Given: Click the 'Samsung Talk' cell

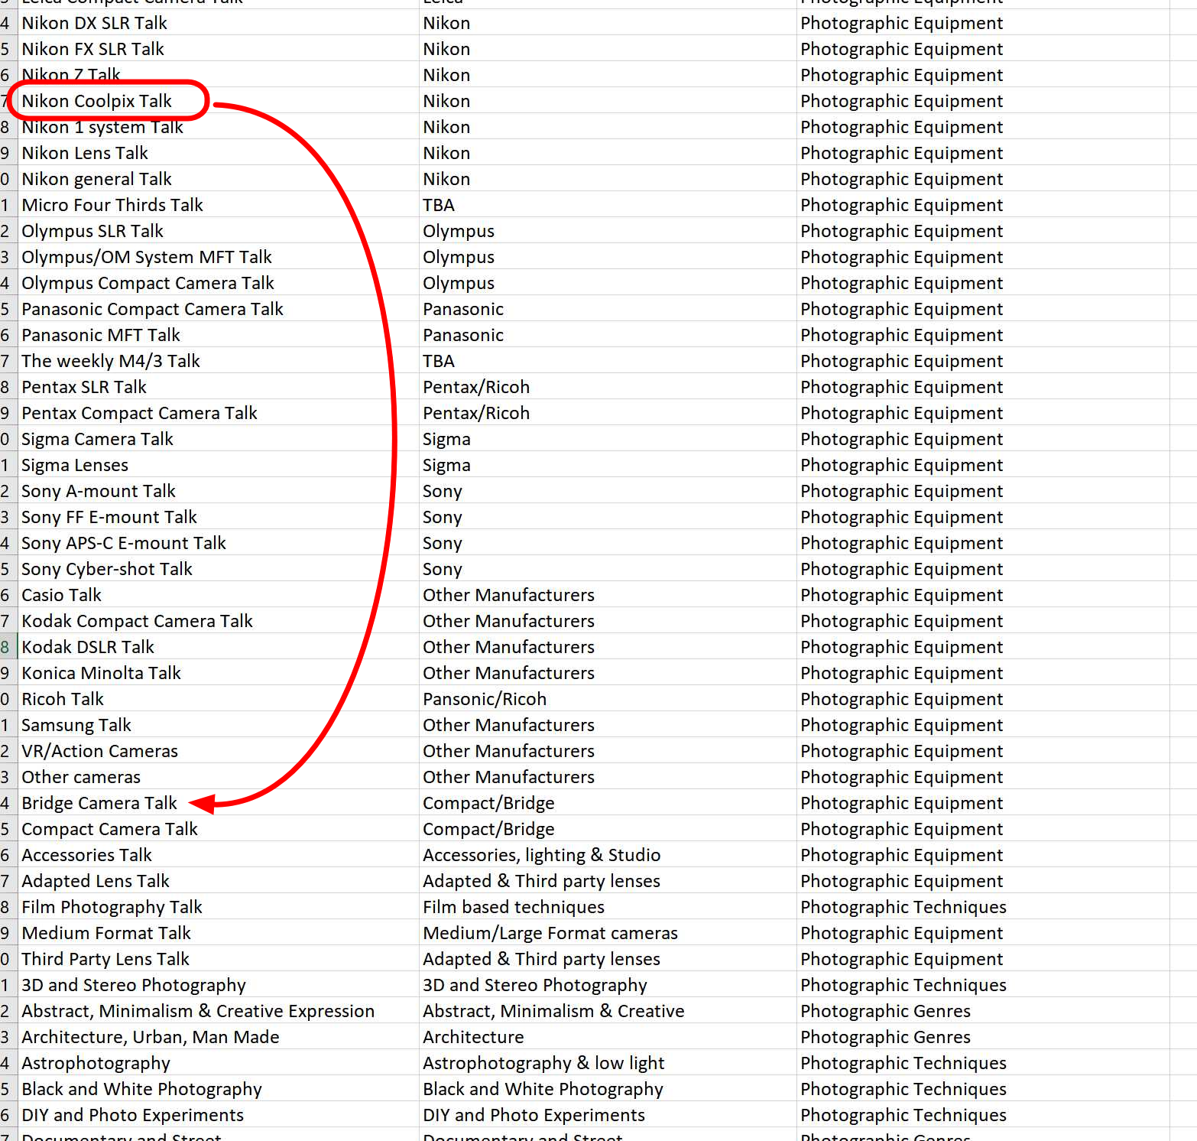Looking at the screenshot, I should 218,725.
